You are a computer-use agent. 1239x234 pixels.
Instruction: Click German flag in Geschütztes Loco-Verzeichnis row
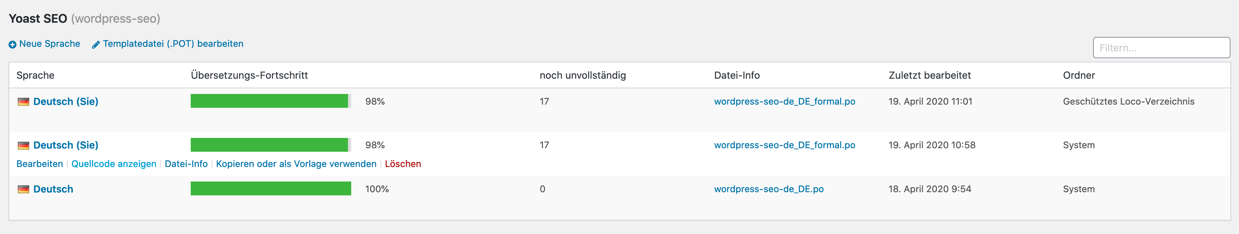pos(23,102)
